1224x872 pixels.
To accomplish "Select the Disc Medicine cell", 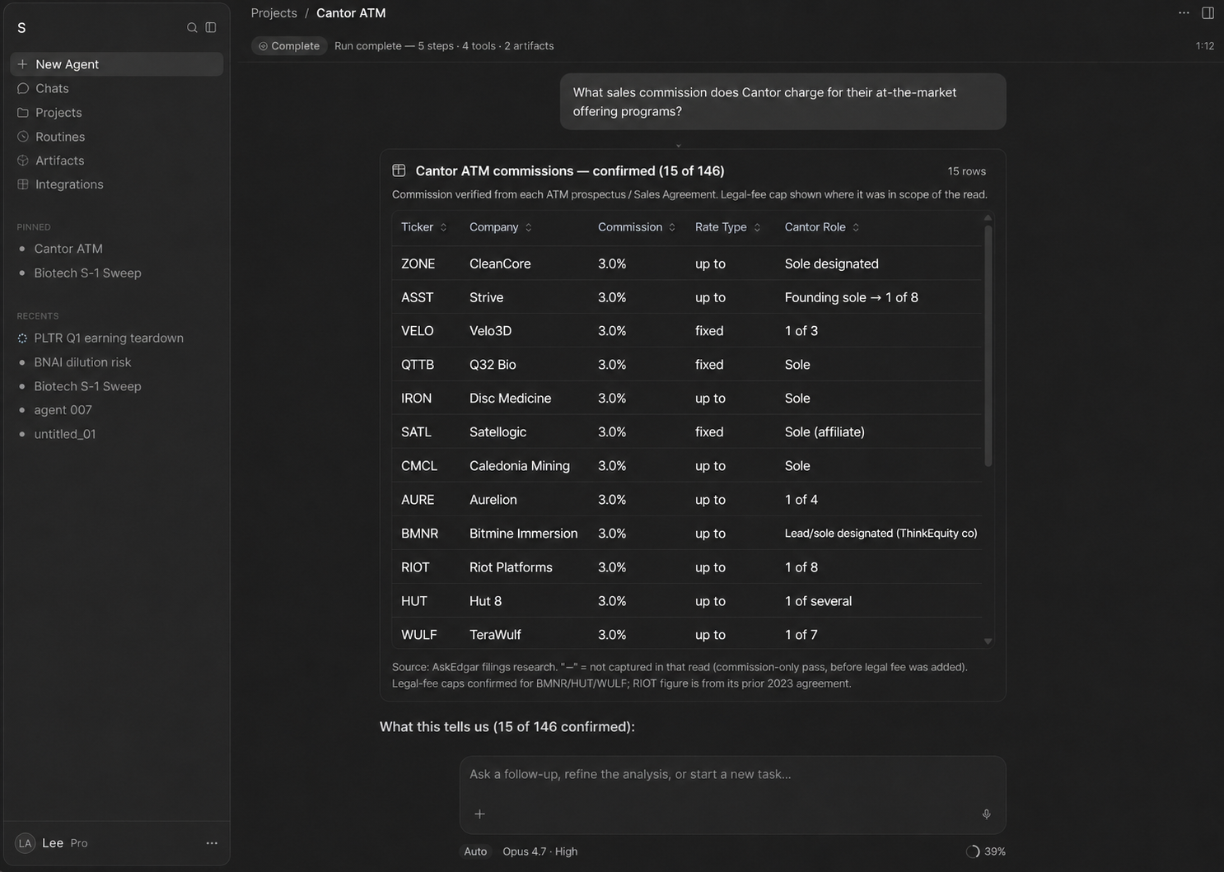I will pyautogui.click(x=510, y=399).
